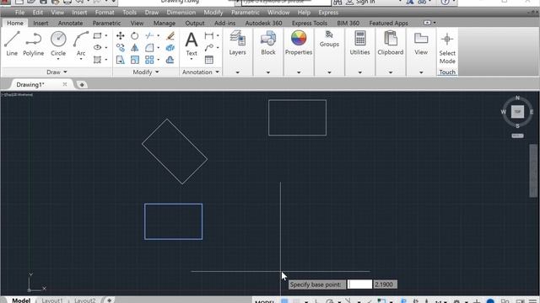Expand Layers panel dropdown arrow
540x303 pixels.
(x=238, y=72)
